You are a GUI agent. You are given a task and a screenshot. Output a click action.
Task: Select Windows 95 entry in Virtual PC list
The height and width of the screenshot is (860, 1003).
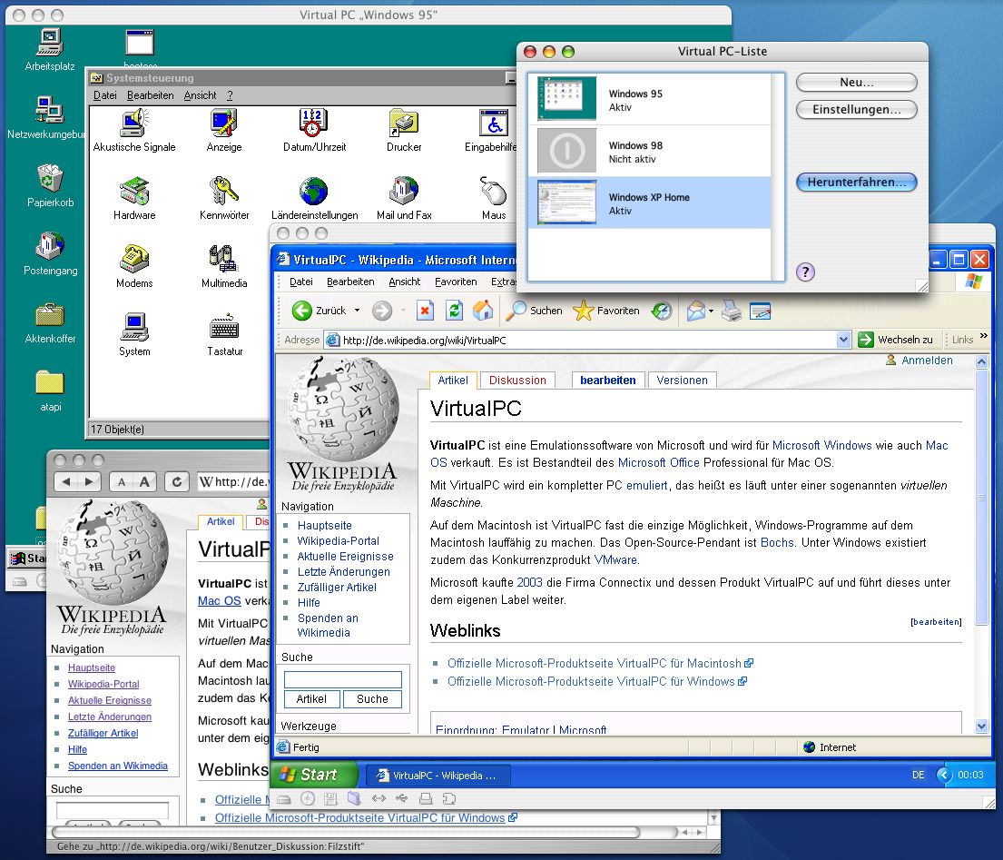(x=650, y=100)
